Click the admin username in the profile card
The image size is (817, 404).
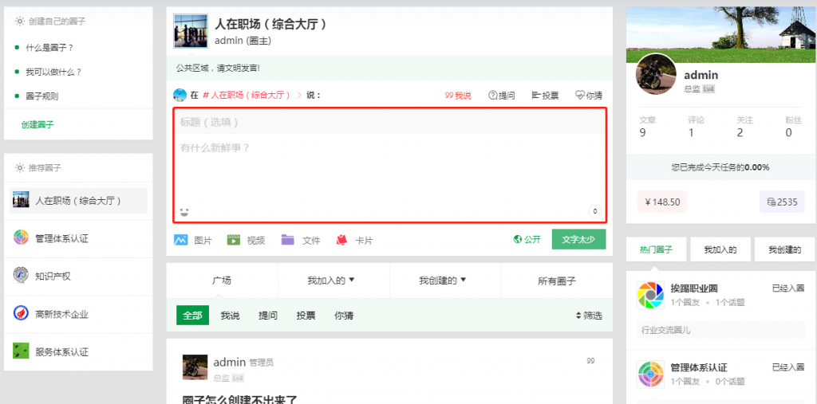click(701, 75)
